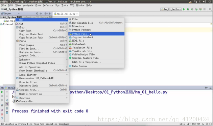Choose Python Package in New submenu
The width and height of the screenshot is (213, 126).
pyautogui.click(x=96, y=30)
